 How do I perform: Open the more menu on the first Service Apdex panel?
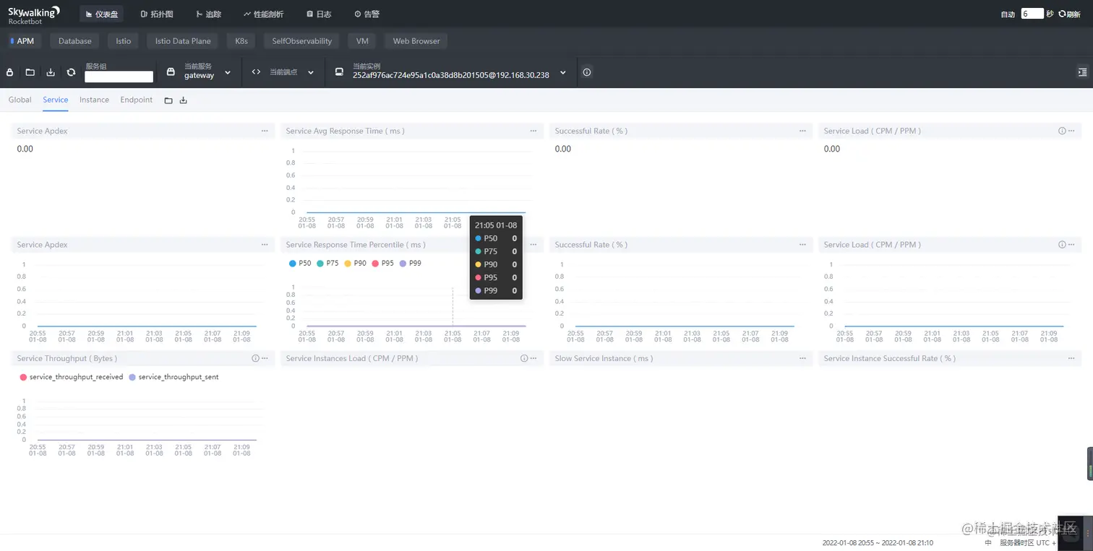coord(265,131)
